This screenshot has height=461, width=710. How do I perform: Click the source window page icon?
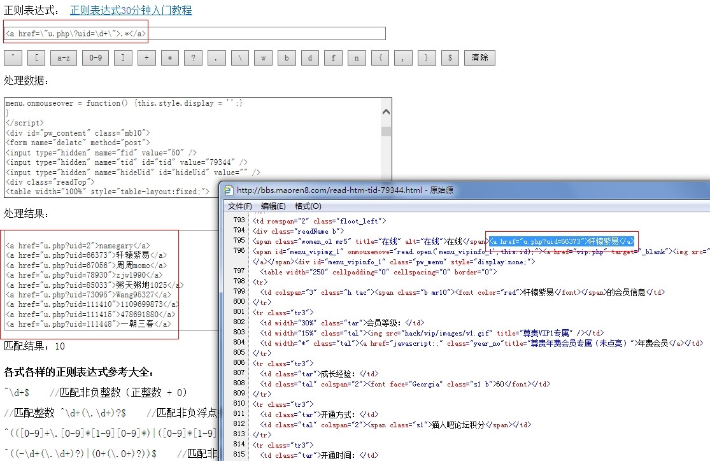click(229, 190)
